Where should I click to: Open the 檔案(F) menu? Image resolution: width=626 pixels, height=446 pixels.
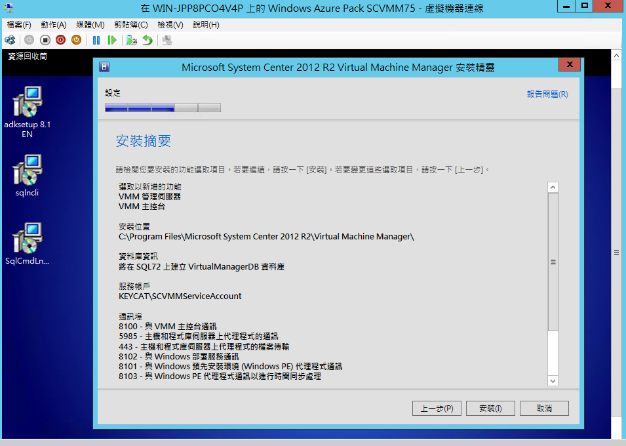[19, 25]
